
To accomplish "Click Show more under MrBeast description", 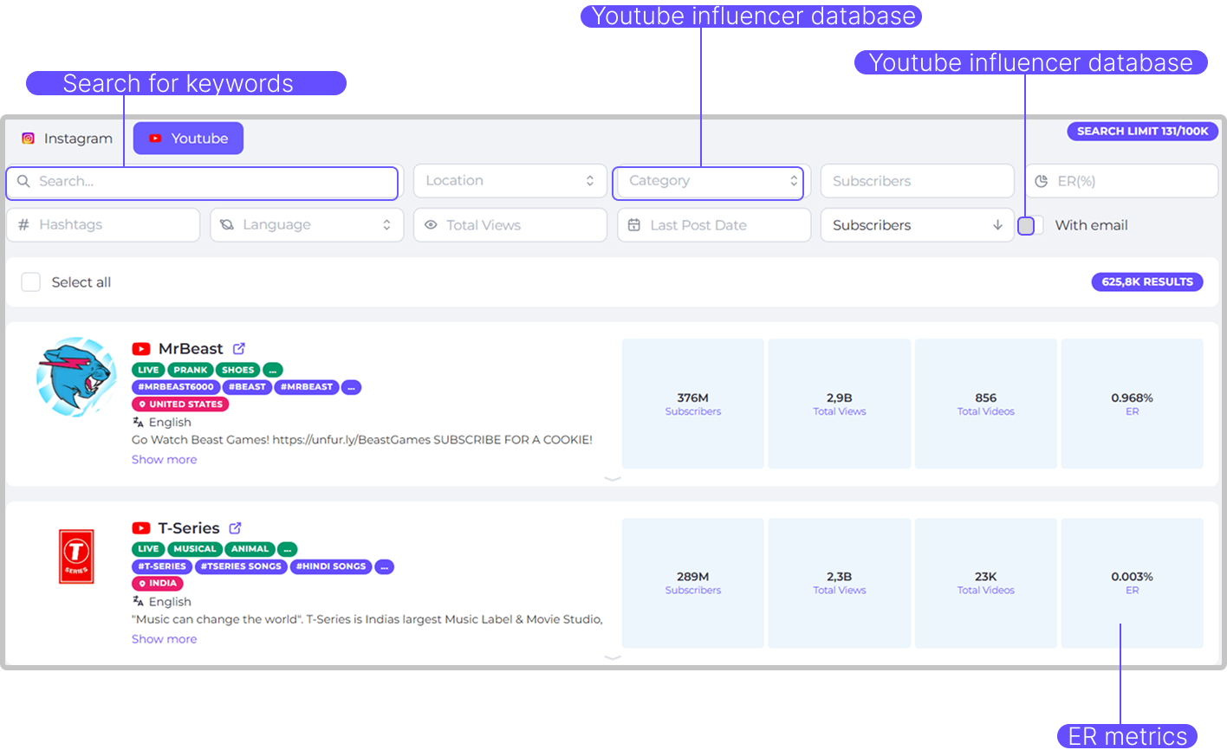I will pos(164,460).
